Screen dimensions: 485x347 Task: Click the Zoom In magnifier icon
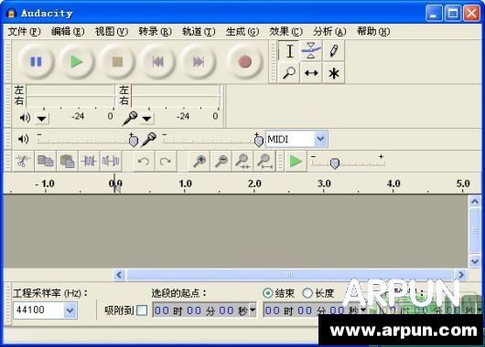[199, 161]
